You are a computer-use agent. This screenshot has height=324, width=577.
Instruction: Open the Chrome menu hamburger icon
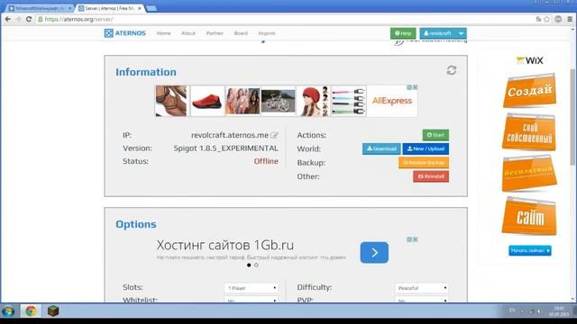coord(570,19)
